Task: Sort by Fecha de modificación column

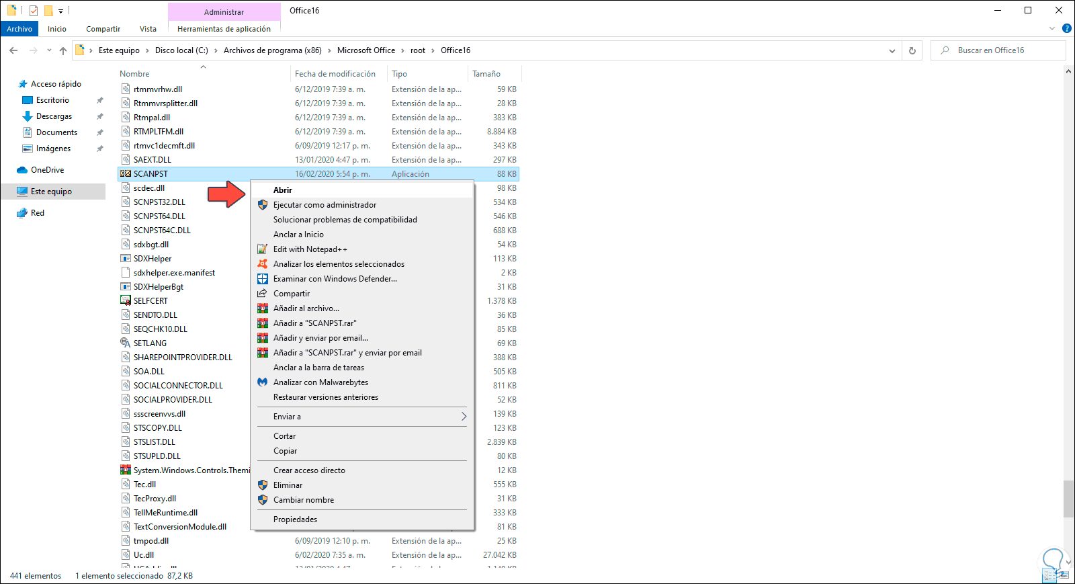Action: tap(339, 74)
